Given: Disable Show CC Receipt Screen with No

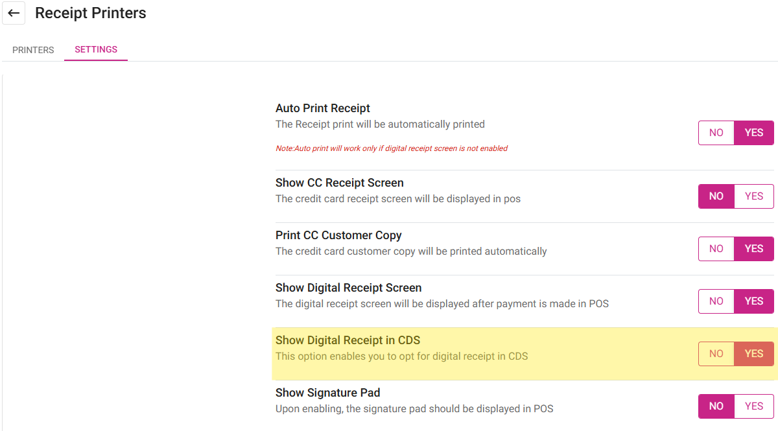Looking at the screenshot, I should [716, 196].
